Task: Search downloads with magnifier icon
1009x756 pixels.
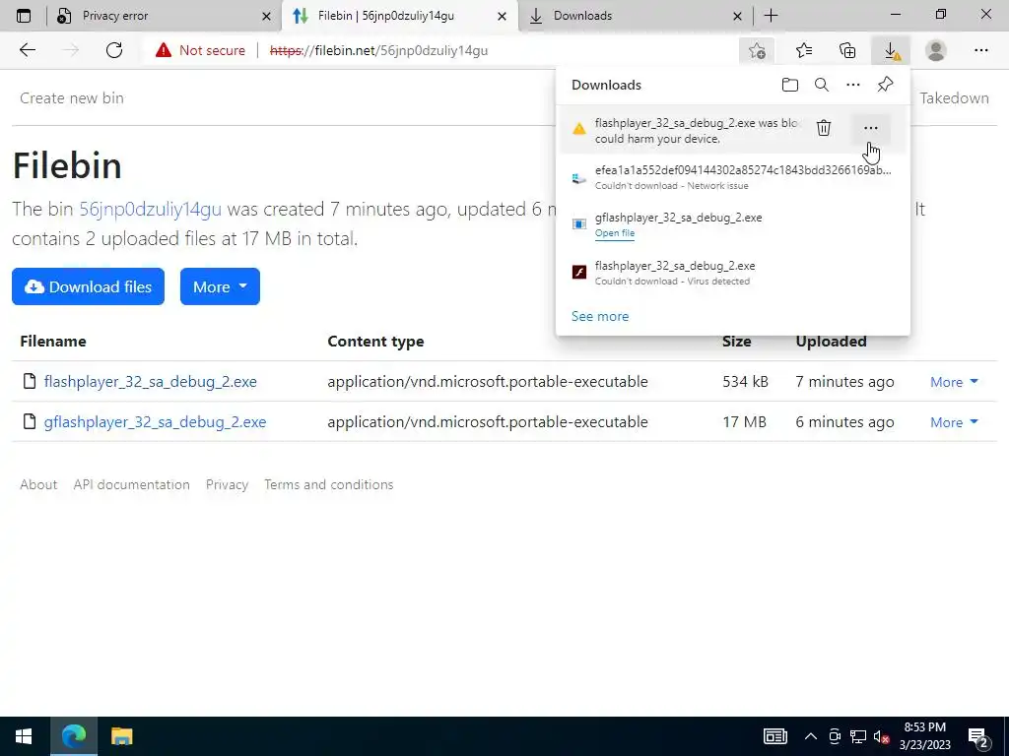Action: tap(822, 85)
